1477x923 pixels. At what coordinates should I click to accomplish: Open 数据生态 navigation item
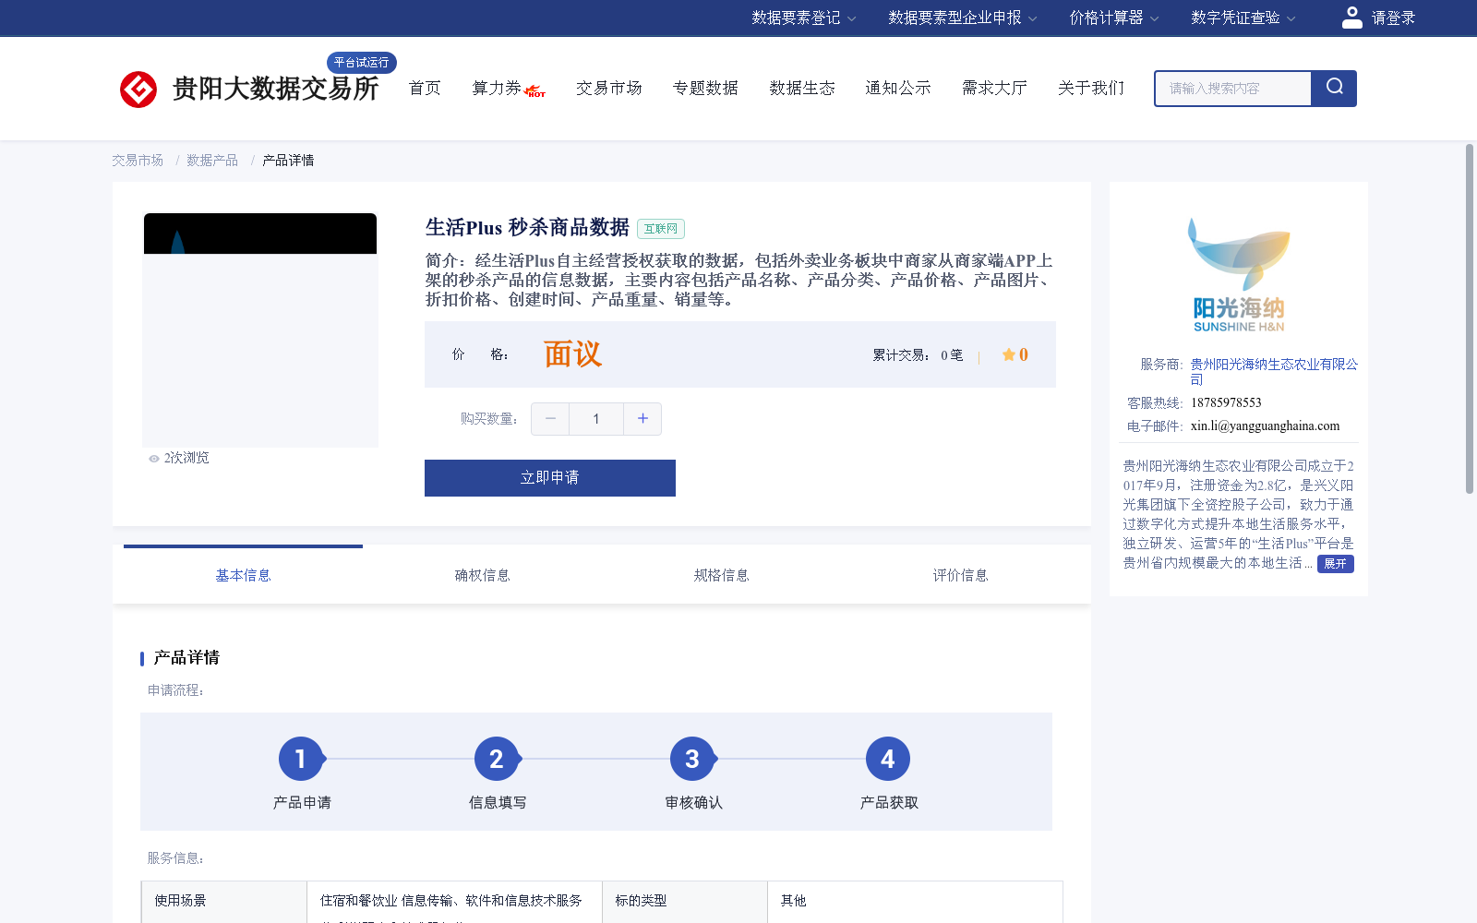coord(802,89)
